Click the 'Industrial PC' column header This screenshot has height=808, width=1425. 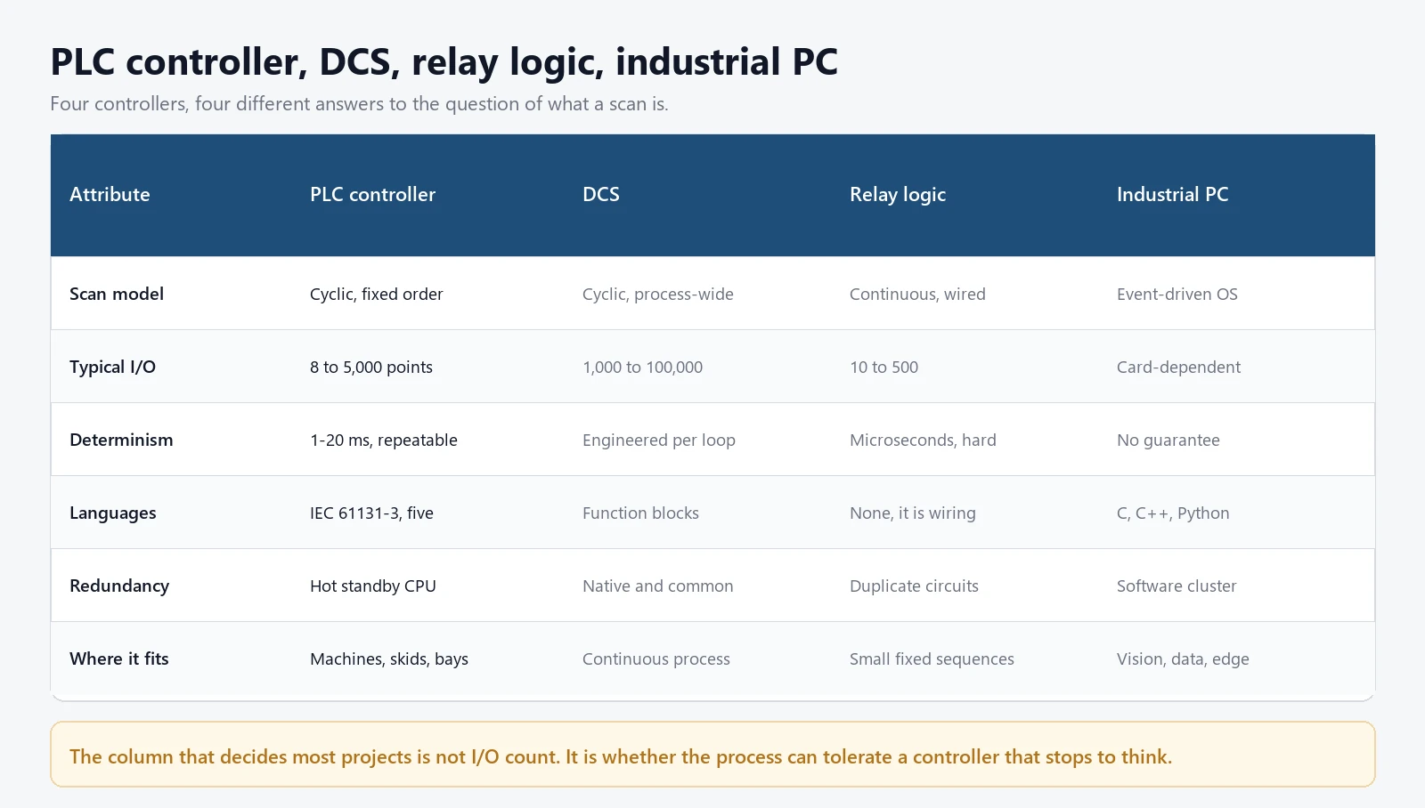point(1172,195)
